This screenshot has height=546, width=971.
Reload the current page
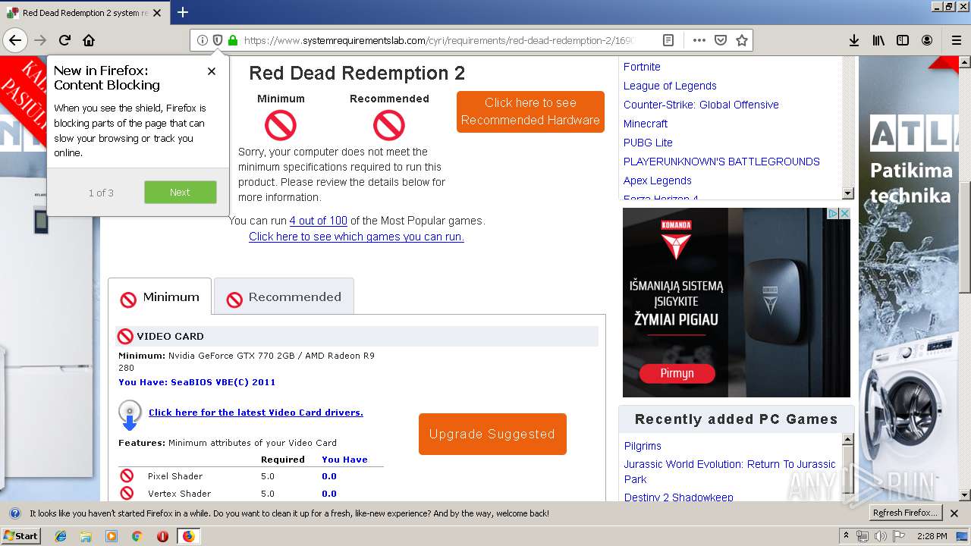(x=64, y=40)
